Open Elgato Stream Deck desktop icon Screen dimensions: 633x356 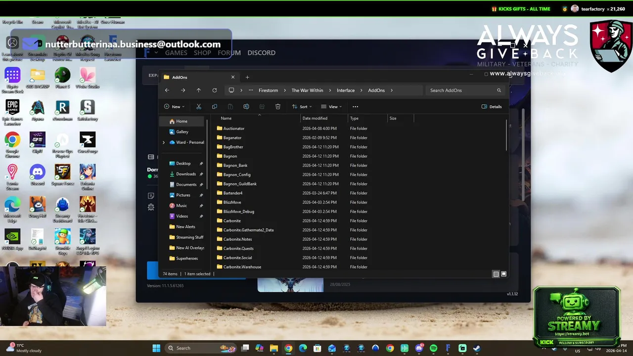[12, 81]
